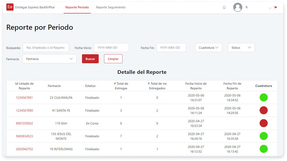Select the 119 Stim cell
The height and width of the screenshot is (161, 287).
61,123
